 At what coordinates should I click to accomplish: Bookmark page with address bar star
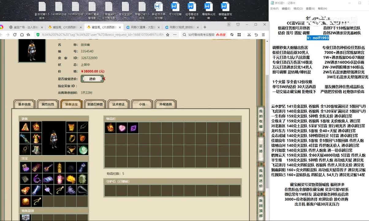(168, 35)
